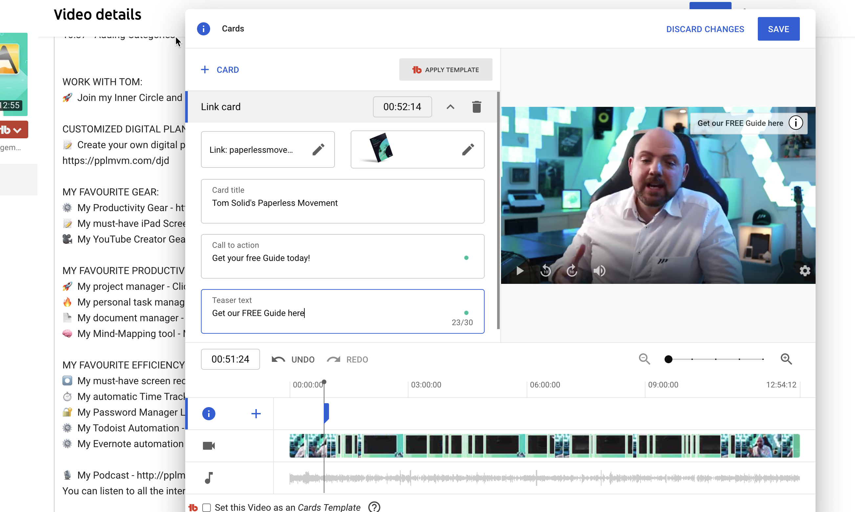Open video player settings gear
This screenshot has height=512, width=855.
tap(804, 271)
